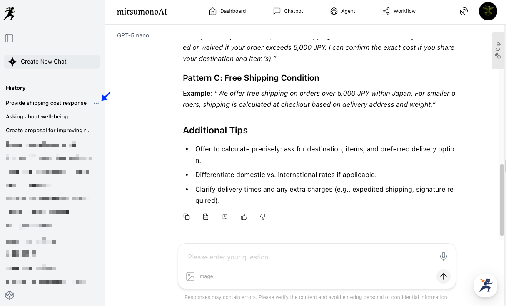
Task: Focus the question input field
Action: coord(308,257)
